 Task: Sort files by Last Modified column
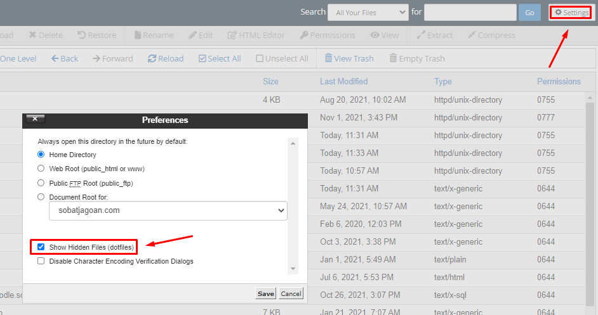click(x=343, y=81)
